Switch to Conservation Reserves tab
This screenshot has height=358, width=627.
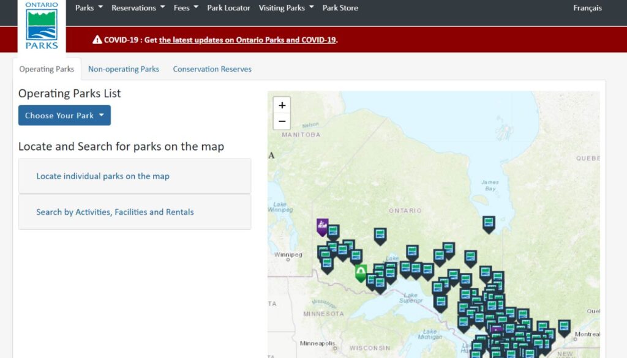click(x=212, y=69)
